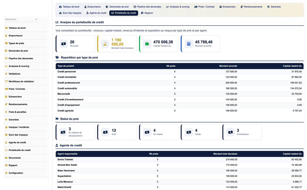The height and width of the screenshot is (190, 307).
Task: Click the Emprunteurs person icon in sidebar
Action: click(6, 36)
